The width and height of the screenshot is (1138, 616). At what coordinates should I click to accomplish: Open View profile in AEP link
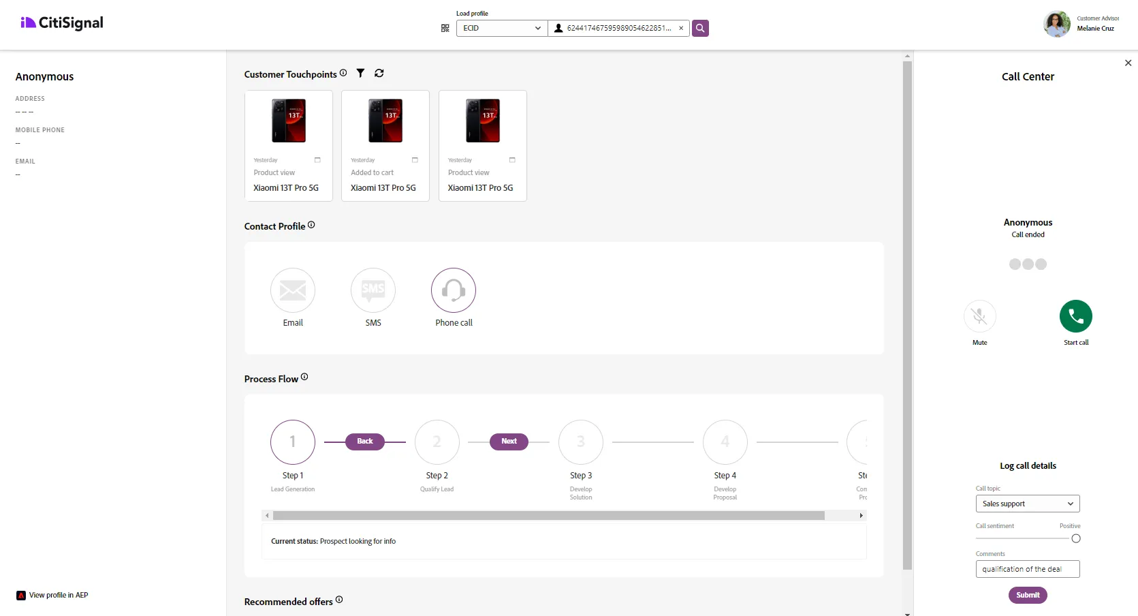[59, 596]
